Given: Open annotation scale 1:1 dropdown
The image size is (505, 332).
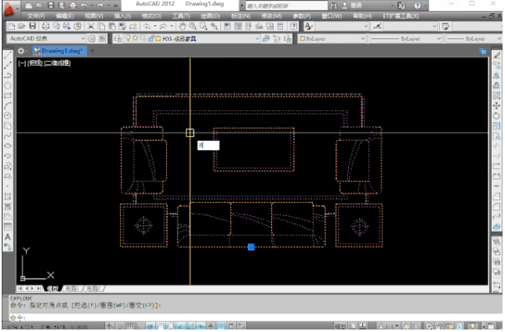Looking at the screenshot, I should (x=389, y=326).
